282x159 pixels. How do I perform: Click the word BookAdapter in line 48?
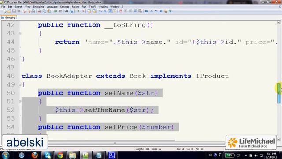tap(69, 76)
